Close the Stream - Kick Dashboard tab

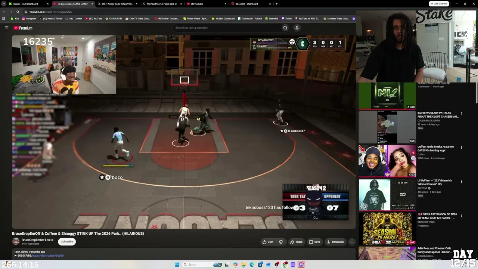coord(48,4)
